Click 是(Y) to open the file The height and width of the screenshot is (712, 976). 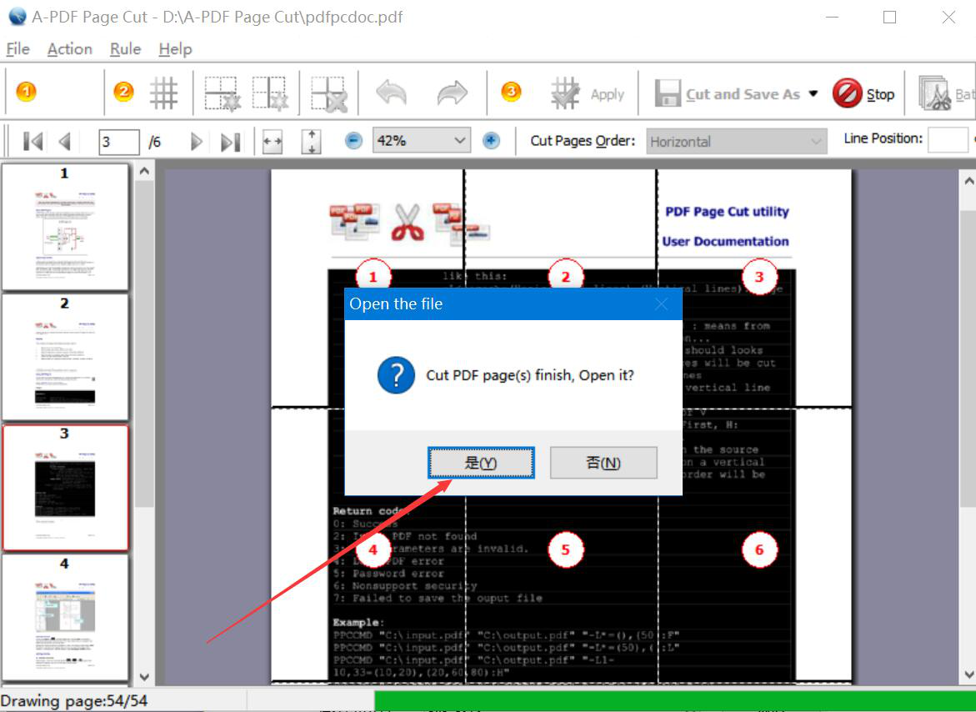[481, 463]
